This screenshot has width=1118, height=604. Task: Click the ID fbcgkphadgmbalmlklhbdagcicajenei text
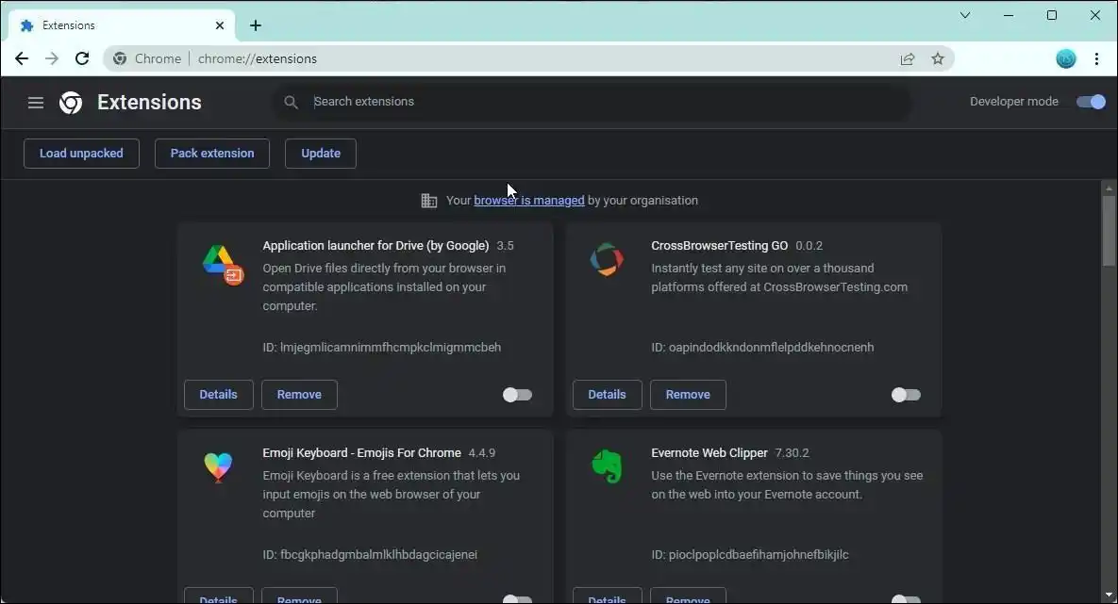pos(369,555)
